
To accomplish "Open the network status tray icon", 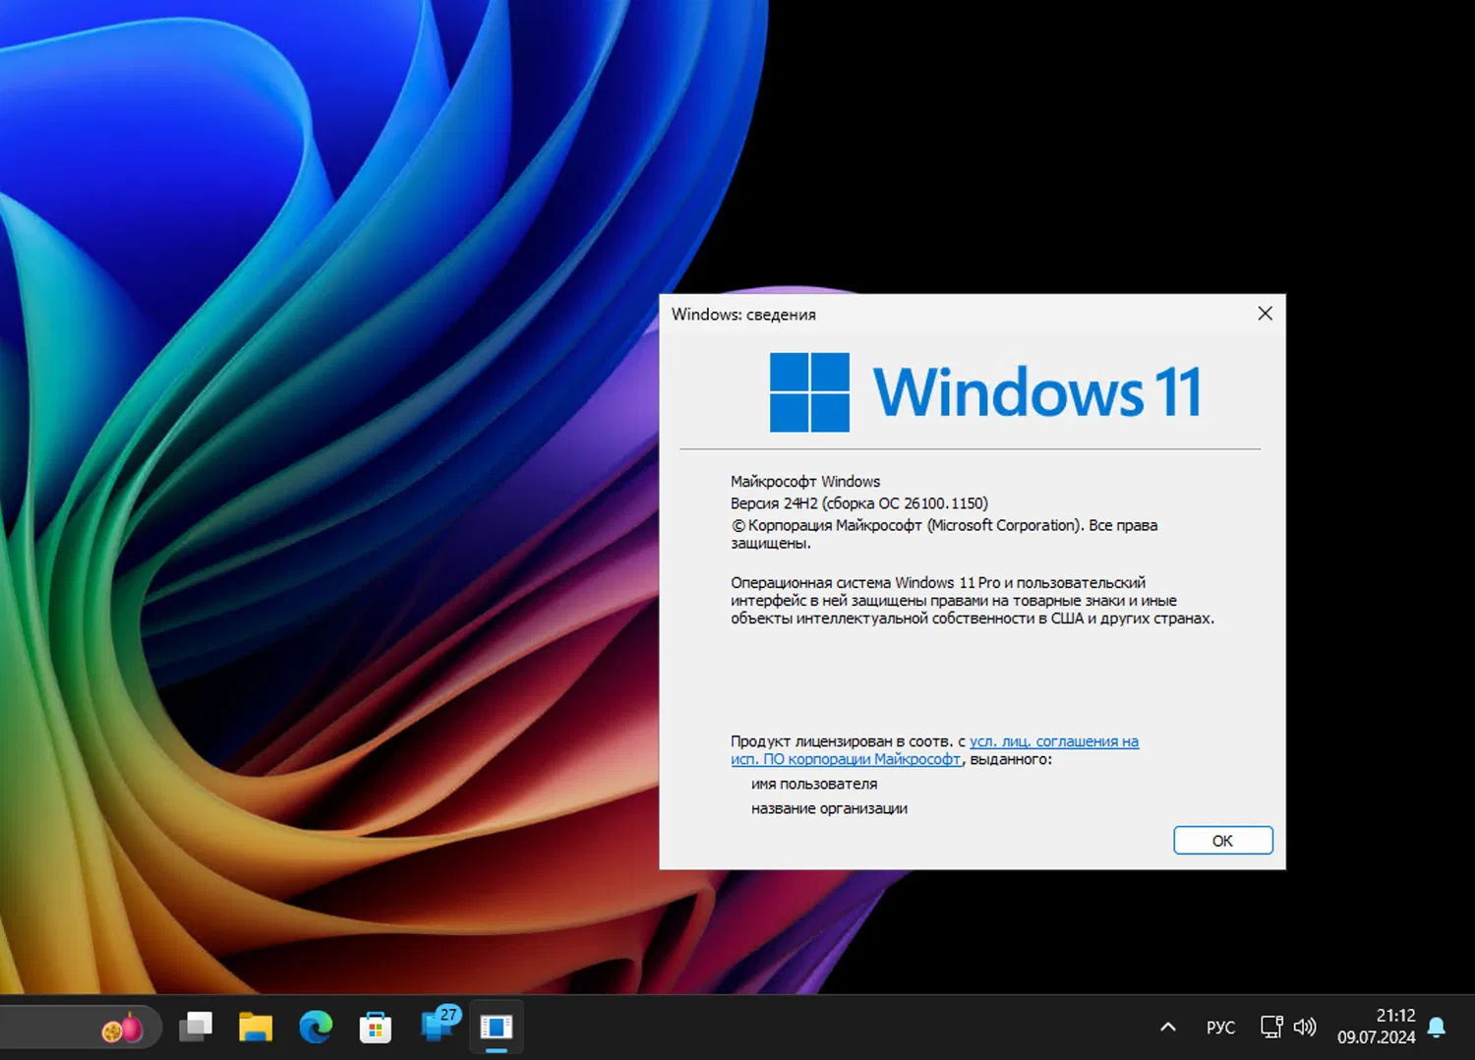I will 1271,1027.
